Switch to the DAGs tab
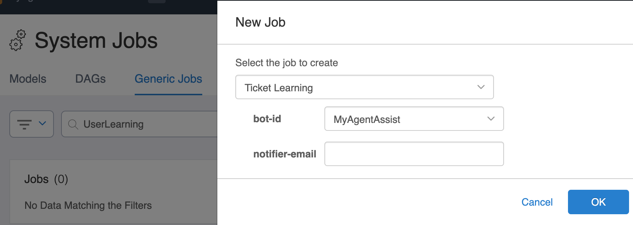Screen dimensions: 633x225 click(91, 79)
